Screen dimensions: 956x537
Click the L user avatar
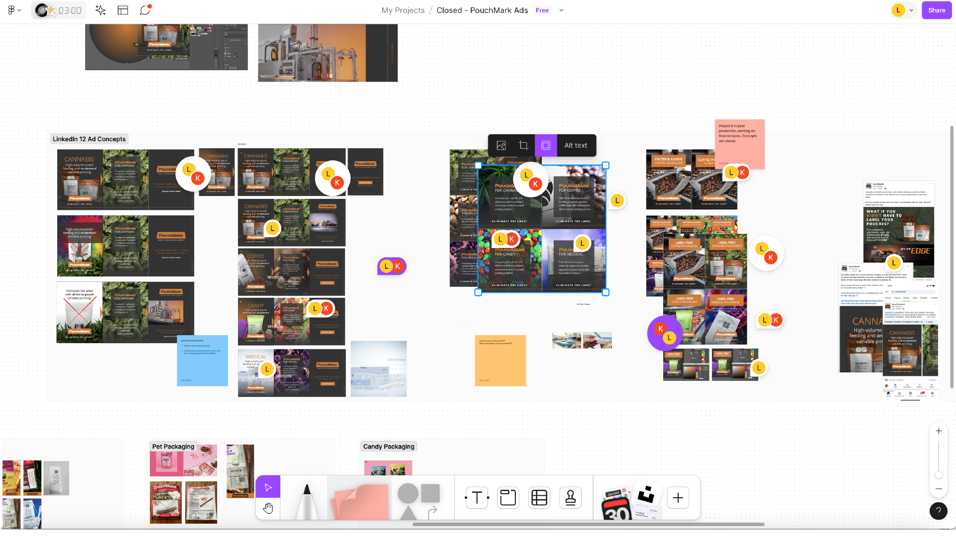(898, 10)
